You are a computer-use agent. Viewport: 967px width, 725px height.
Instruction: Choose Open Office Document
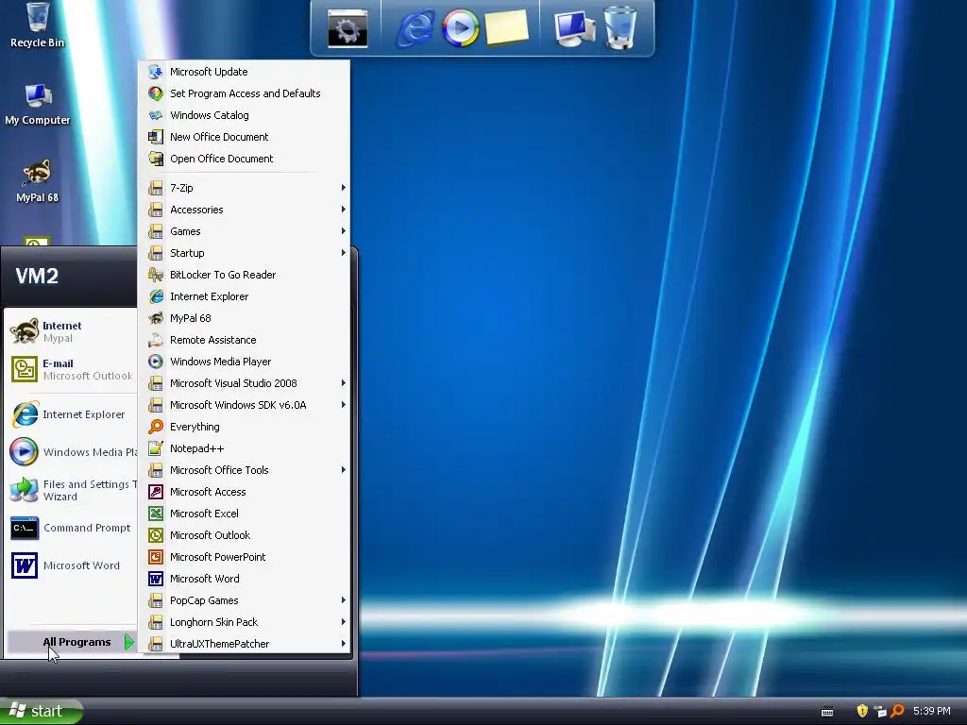(x=245, y=159)
